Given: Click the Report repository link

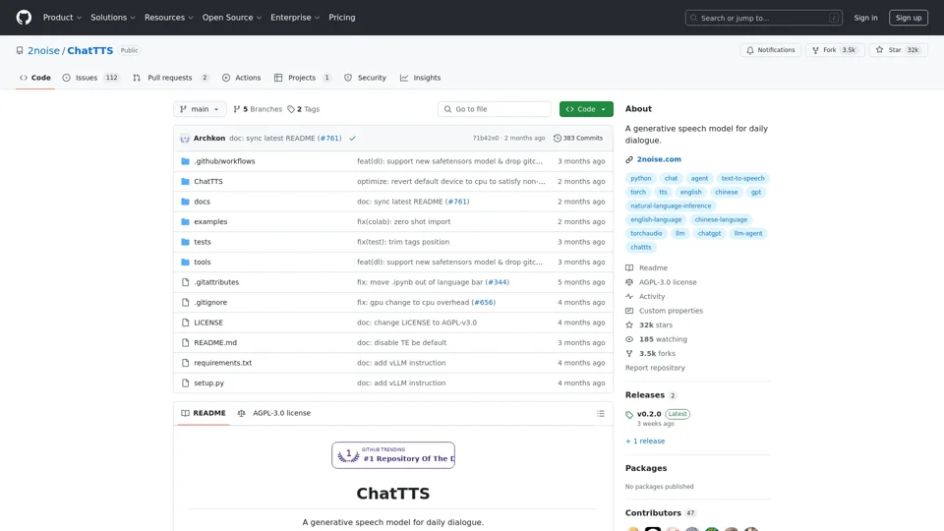Looking at the screenshot, I should (x=655, y=368).
